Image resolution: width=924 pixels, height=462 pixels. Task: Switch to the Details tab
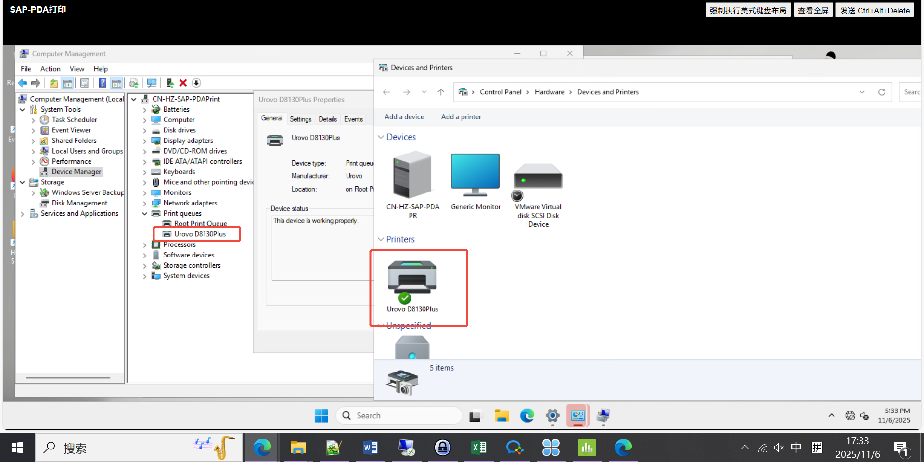[328, 119]
